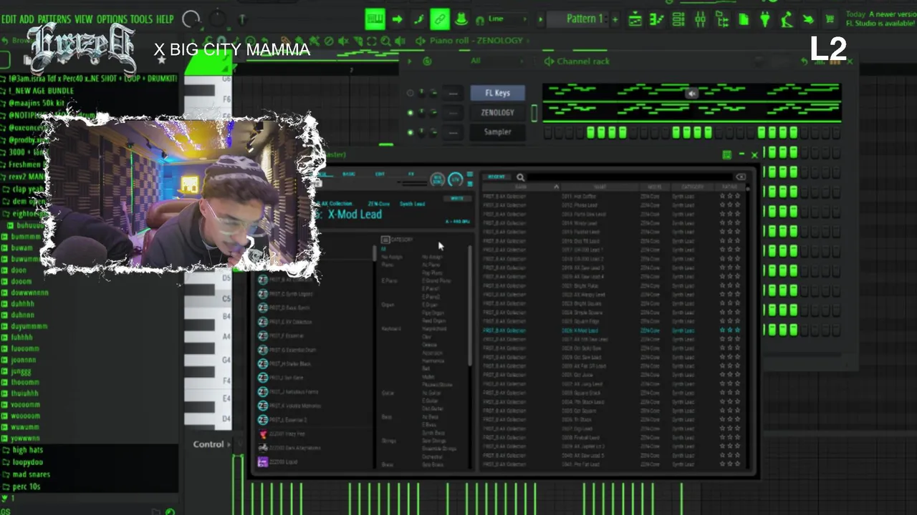Click the ZENOLOGY preset search magnifier icon

(x=520, y=177)
